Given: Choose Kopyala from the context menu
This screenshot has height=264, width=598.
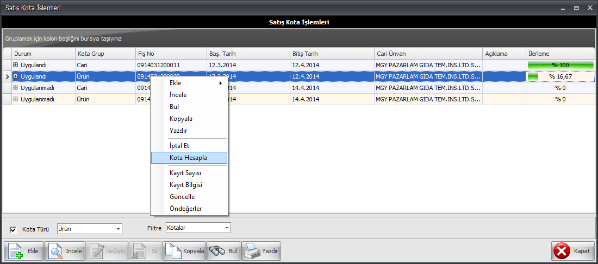Looking at the screenshot, I should coord(189,118).
